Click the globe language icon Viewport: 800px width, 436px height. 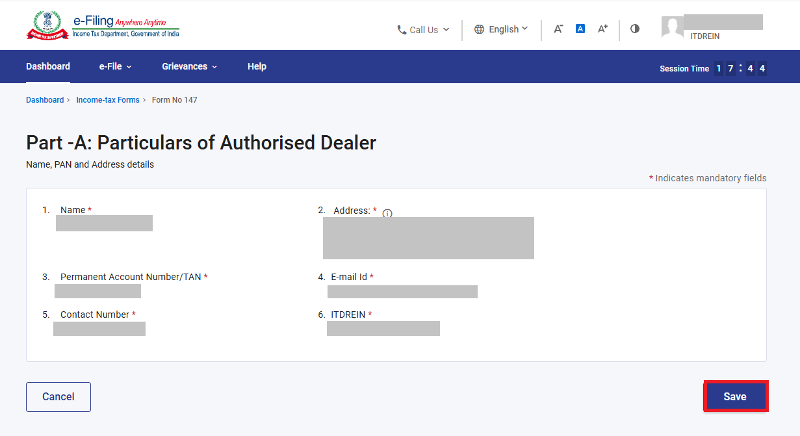click(x=480, y=29)
